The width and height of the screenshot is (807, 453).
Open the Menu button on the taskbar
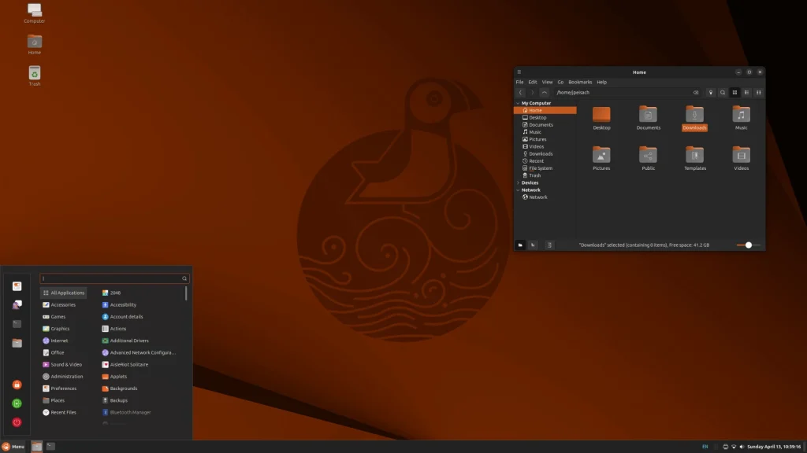click(14, 445)
